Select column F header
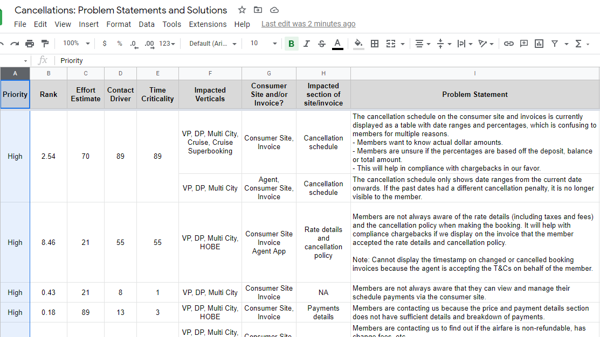The height and width of the screenshot is (337, 600). (x=210, y=73)
